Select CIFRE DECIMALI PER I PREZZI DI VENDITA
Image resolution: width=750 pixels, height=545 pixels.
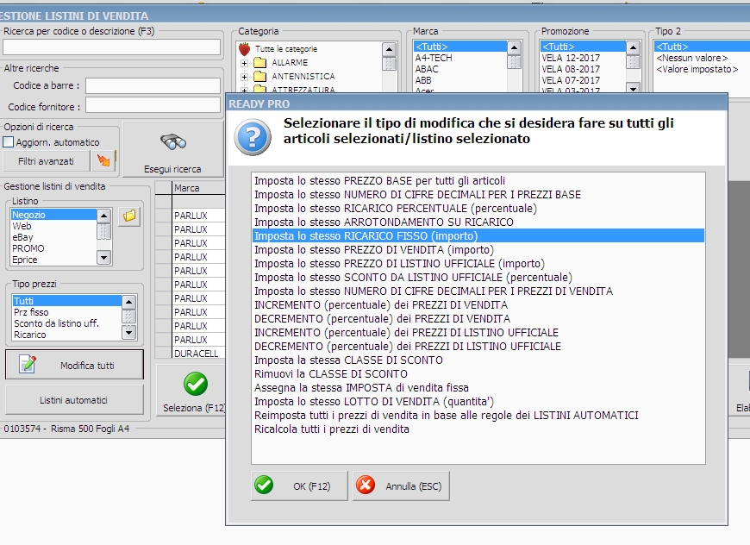click(478, 291)
